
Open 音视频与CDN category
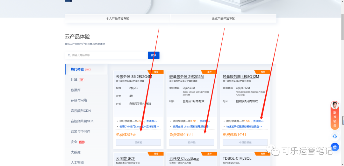pos(81,111)
